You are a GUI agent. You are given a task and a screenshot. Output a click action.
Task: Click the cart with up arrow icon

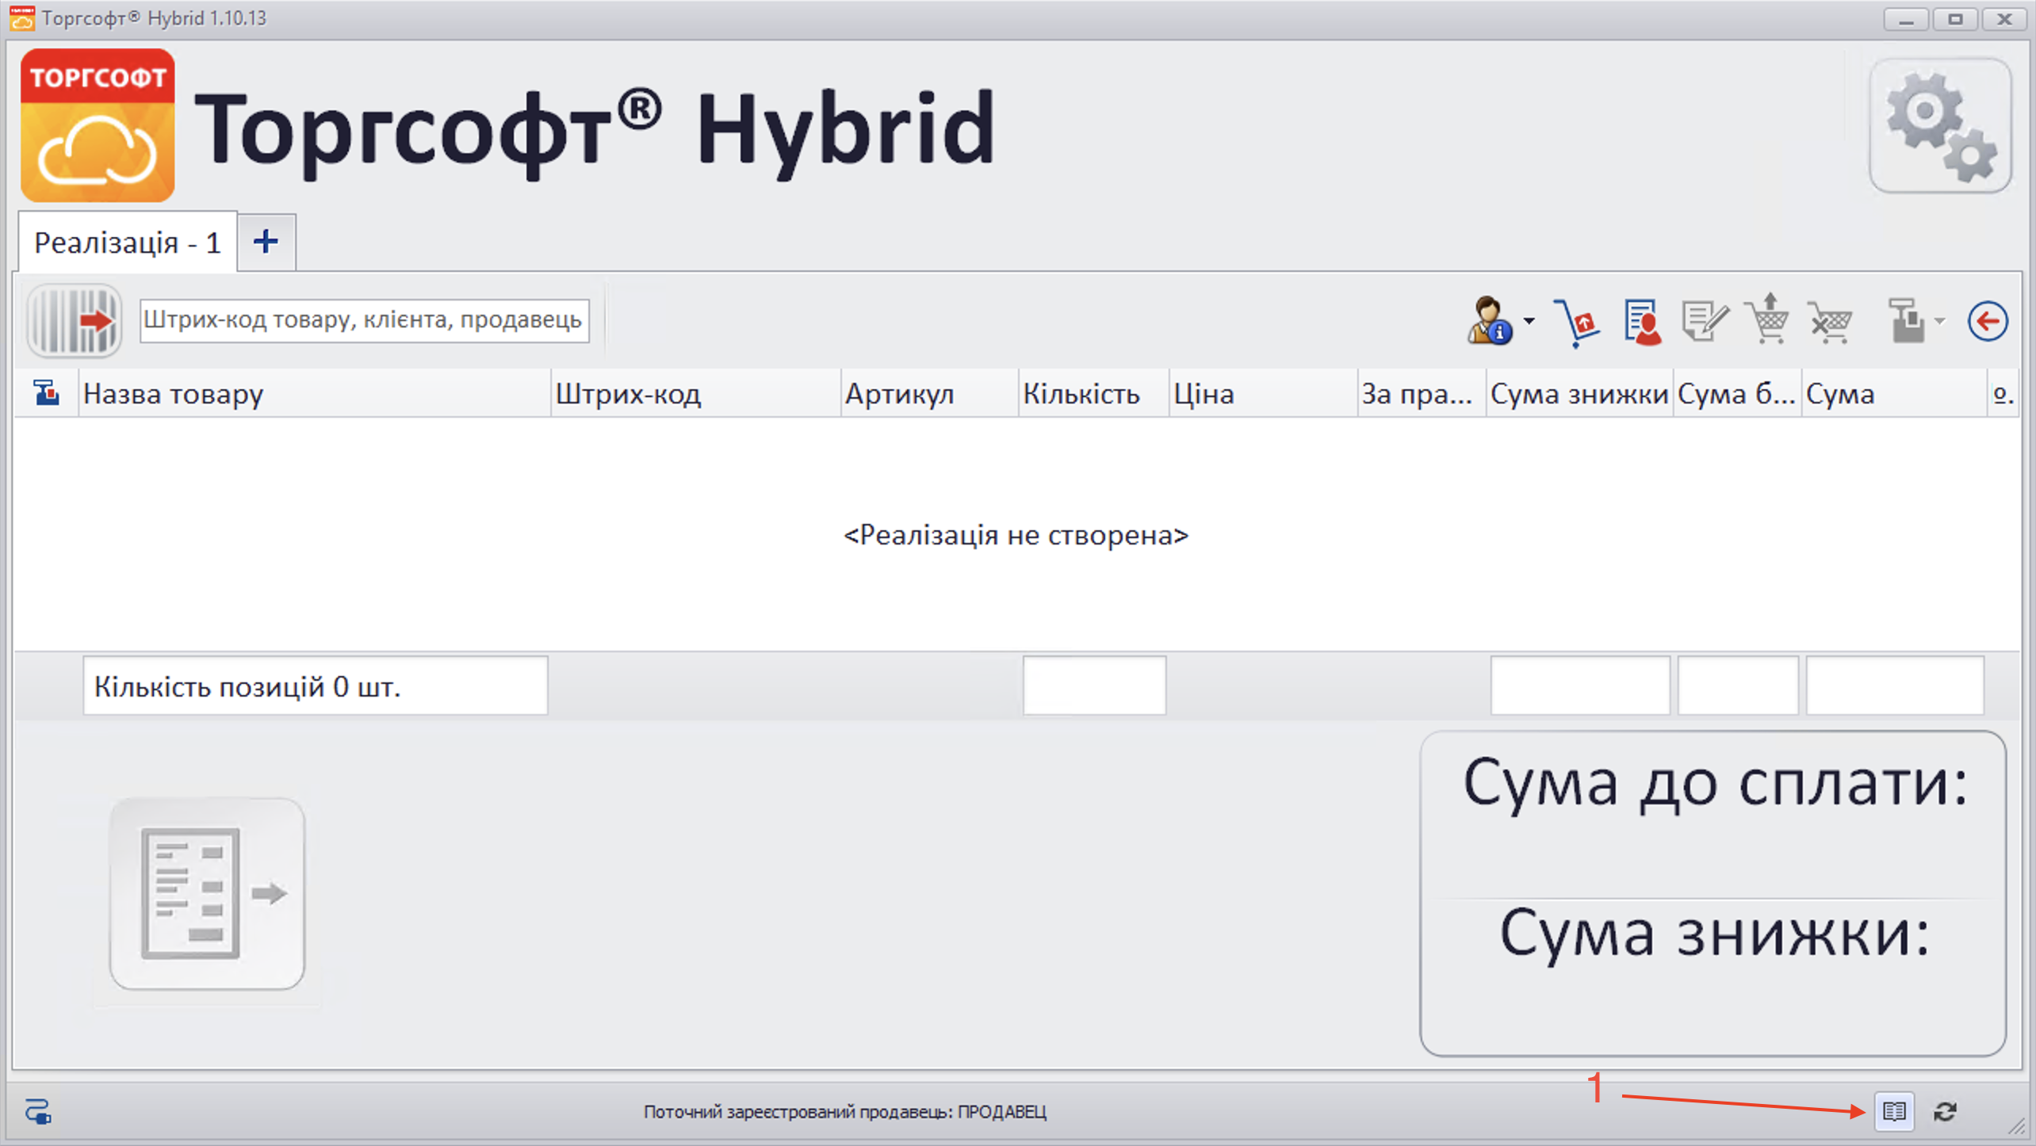click(1768, 321)
